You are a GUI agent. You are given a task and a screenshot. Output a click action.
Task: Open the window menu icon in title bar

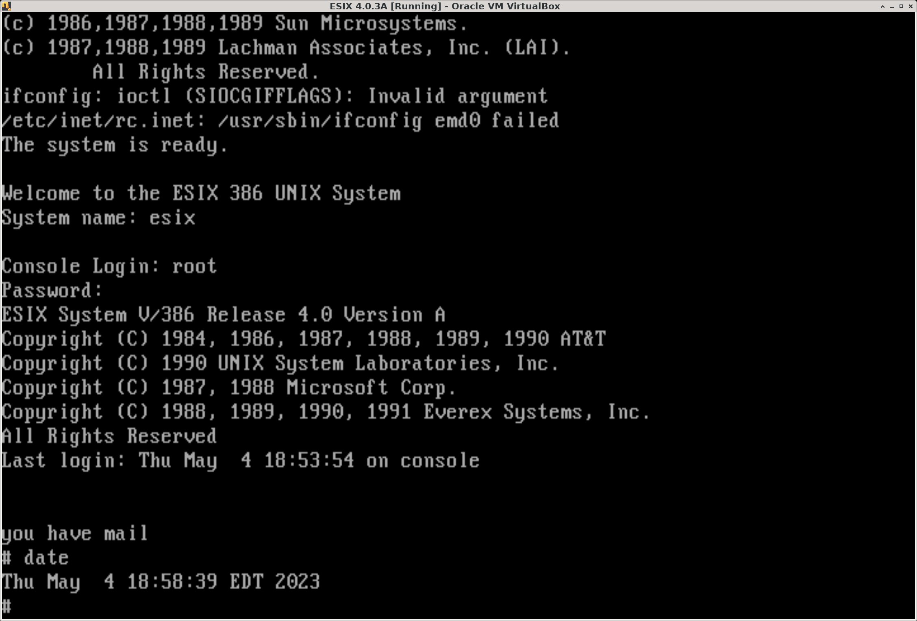pos(6,6)
